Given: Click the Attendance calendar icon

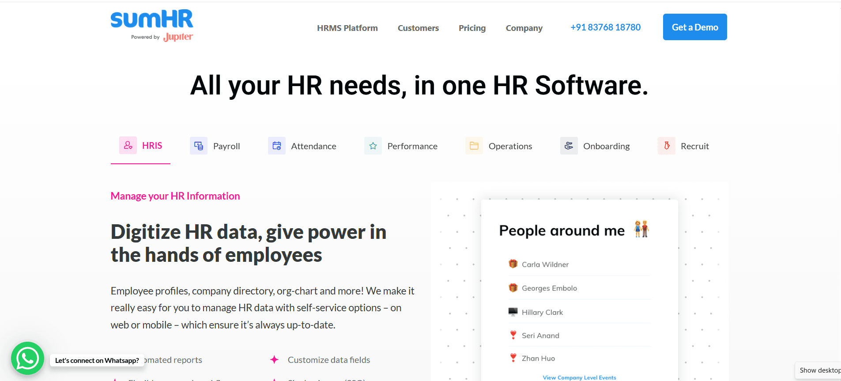Looking at the screenshot, I should click(x=277, y=146).
